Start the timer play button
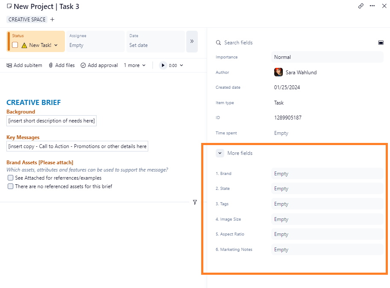Image resolution: width=390 pixels, height=288 pixels. click(163, 65)
